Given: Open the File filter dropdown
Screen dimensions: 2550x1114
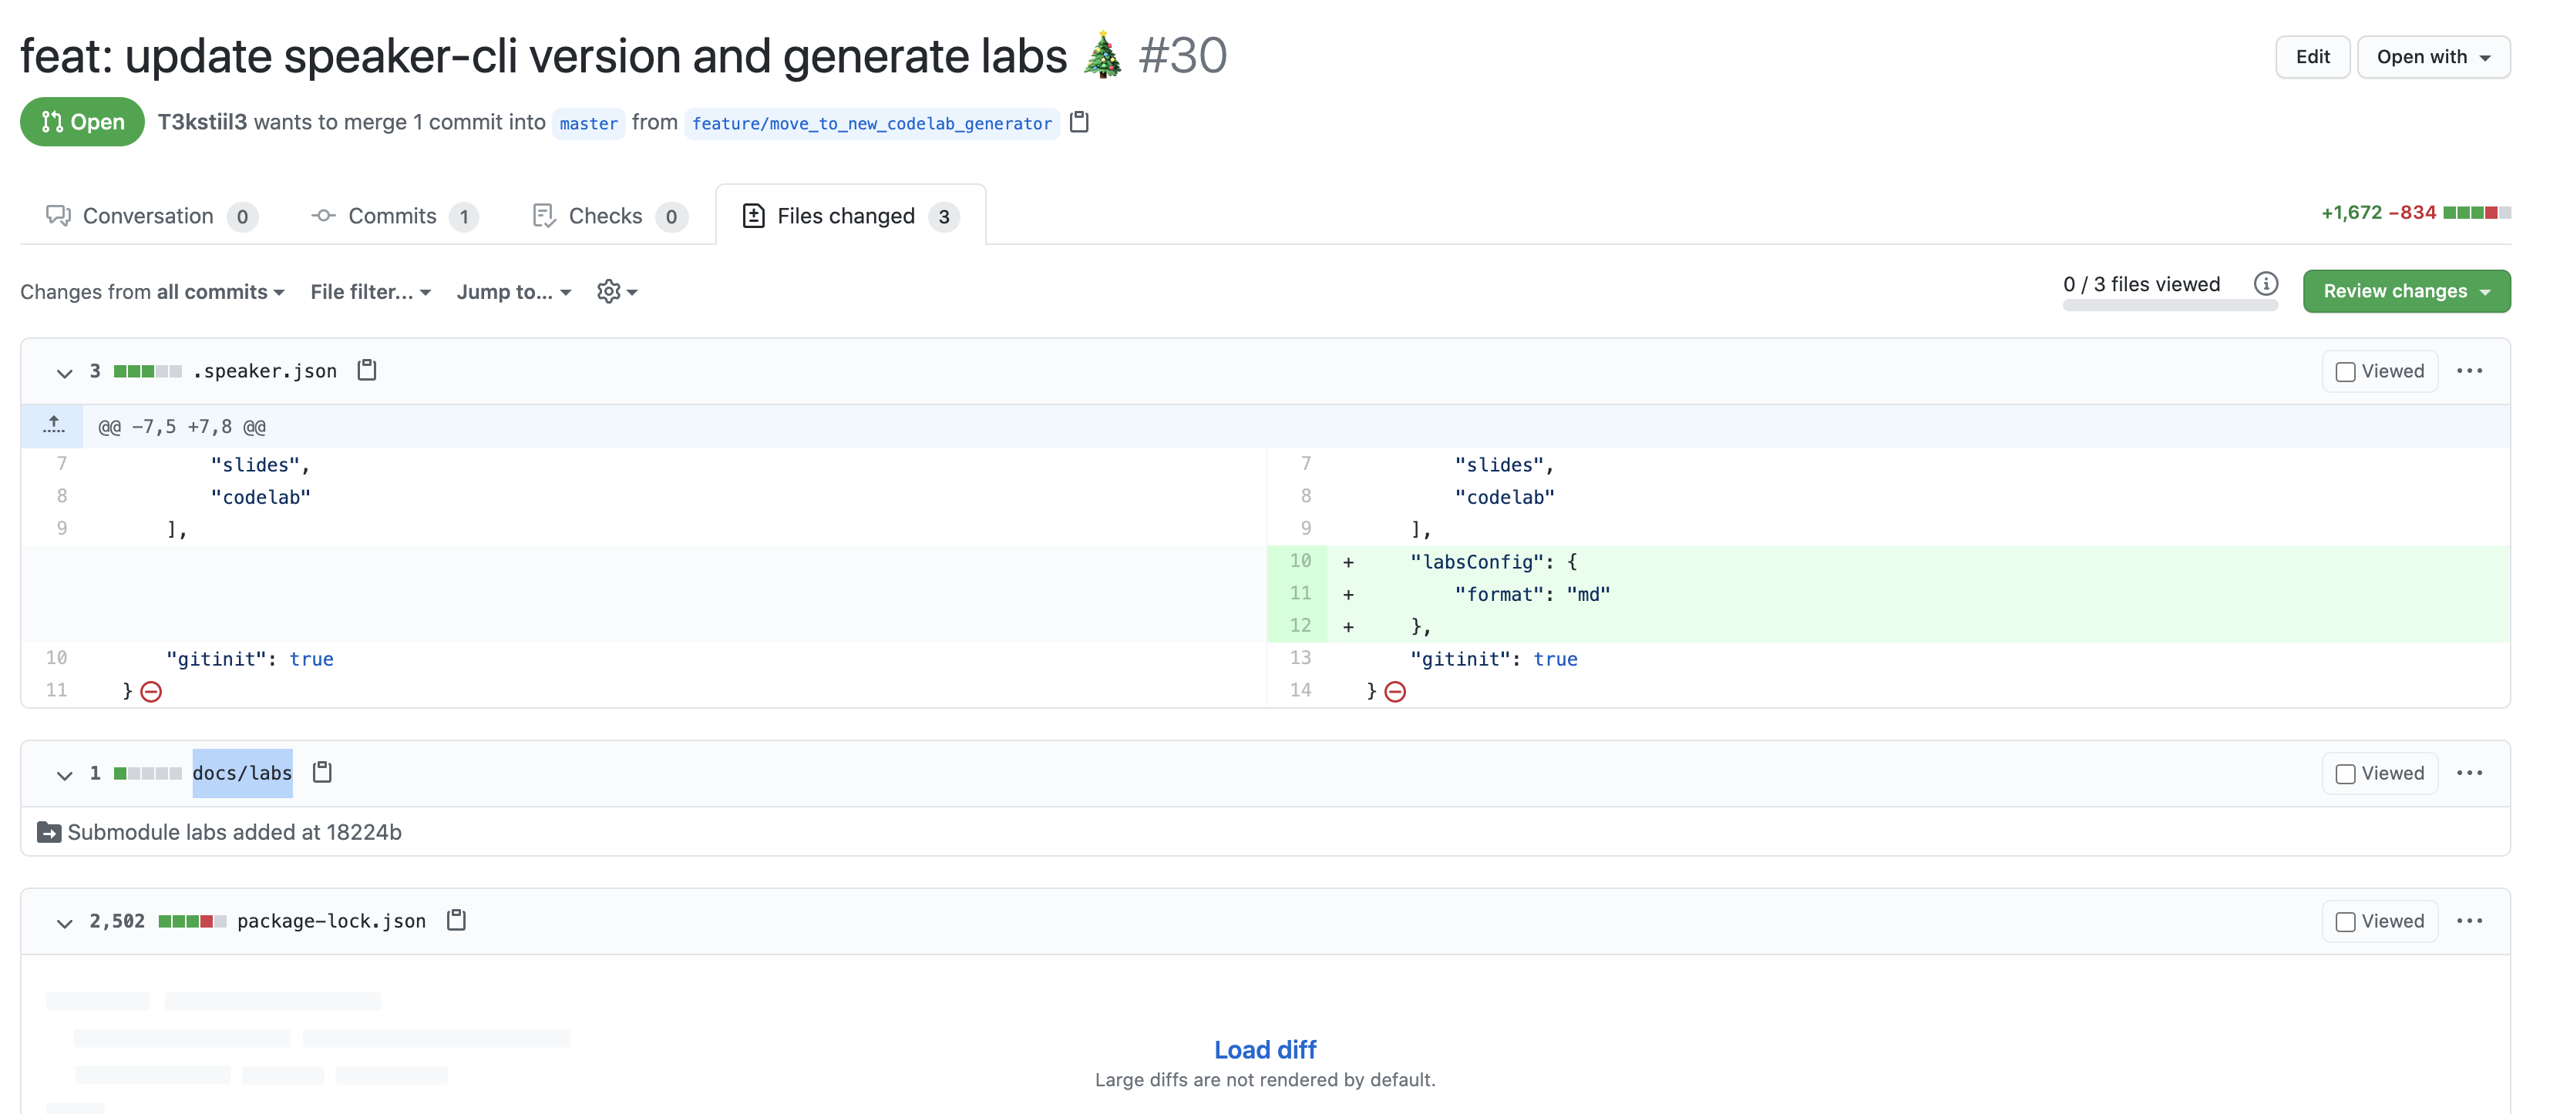Looking at the screenshot, I should pos(370,292).
